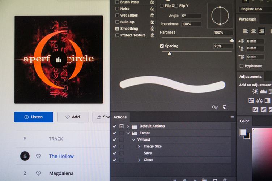Image resolution: width=272 pixels, height=181 pixels.
Task: Add a Brightness/Contrast adjustment
Action: click(x=255, y=91)
